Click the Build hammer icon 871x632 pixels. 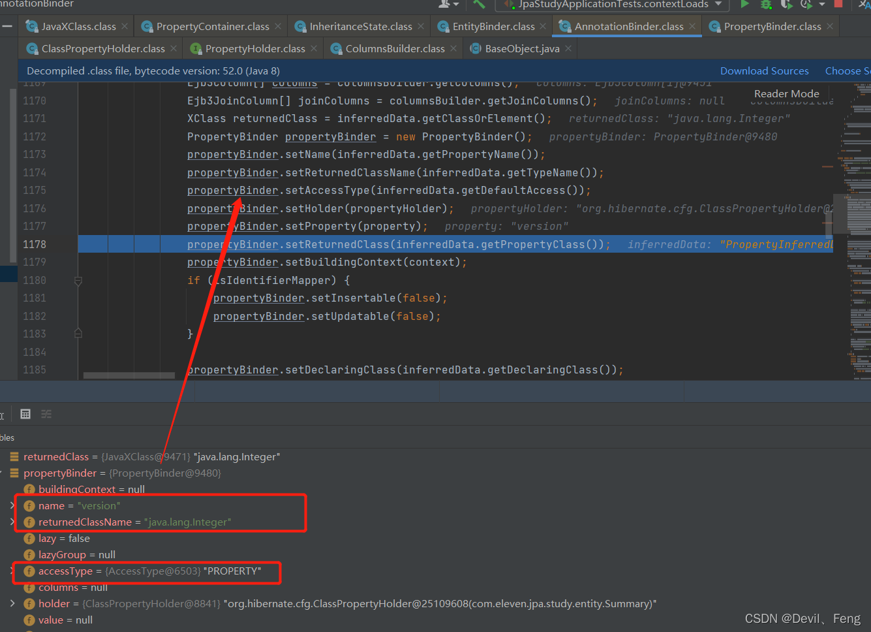(x=480, y=4)
